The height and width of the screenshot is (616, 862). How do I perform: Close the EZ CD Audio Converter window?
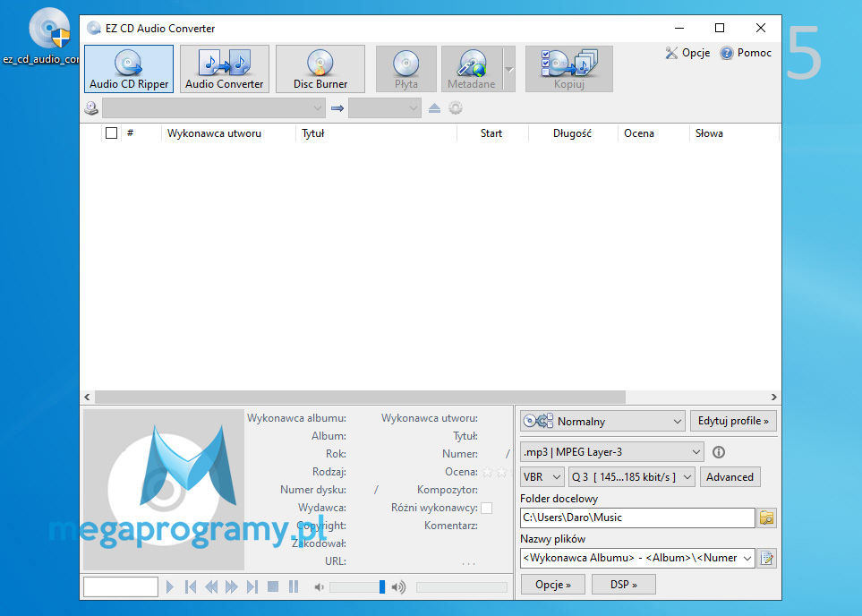(761, 28)
